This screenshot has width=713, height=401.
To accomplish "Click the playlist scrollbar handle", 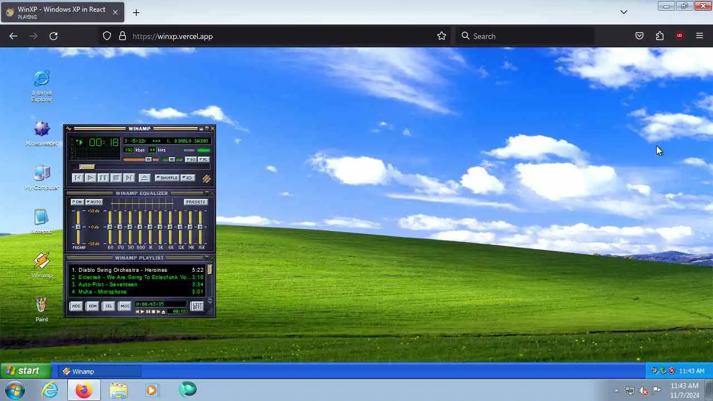I will 210,270.
